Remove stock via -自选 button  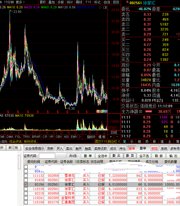[x=106, y=2]
